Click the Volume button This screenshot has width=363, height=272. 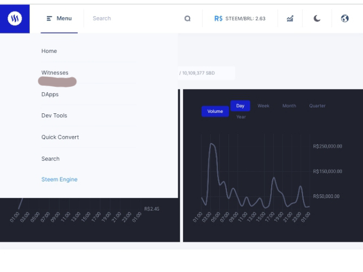point(215,111)
